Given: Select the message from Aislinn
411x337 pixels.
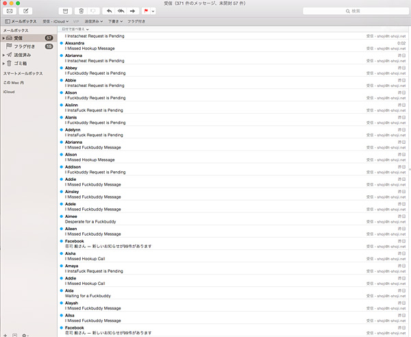Looking at the screenshot, I should pos(233,108).
